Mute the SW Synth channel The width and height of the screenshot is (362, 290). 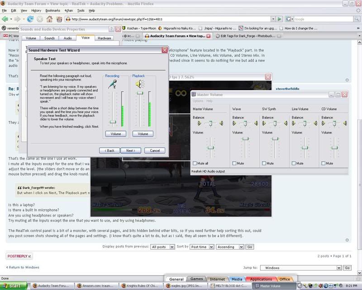tap(264, 163)
